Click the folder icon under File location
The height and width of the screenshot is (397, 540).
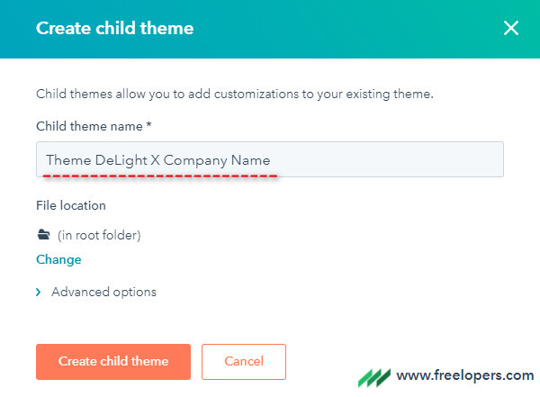44,234
